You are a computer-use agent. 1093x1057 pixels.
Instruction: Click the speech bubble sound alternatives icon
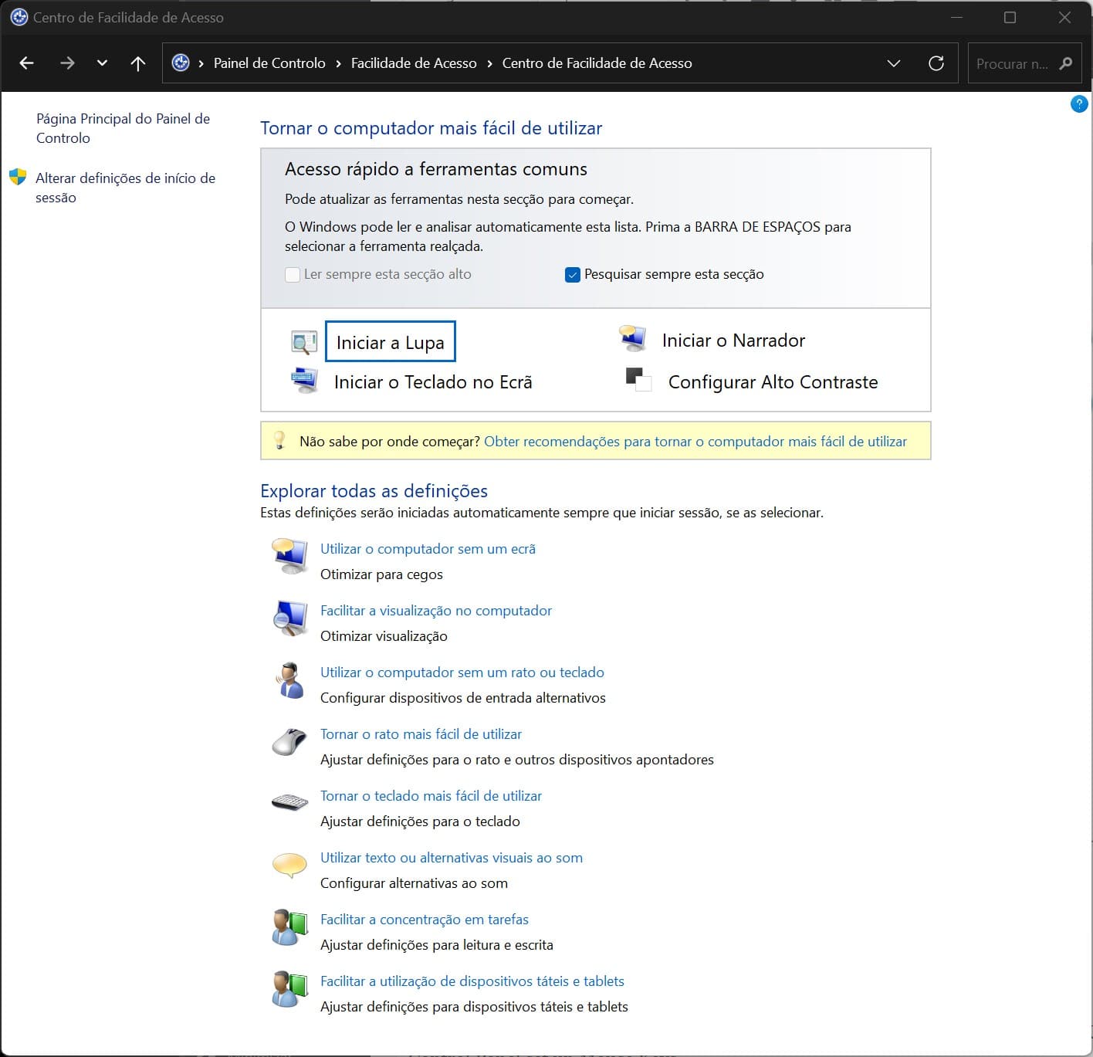[x=290, y=865]
